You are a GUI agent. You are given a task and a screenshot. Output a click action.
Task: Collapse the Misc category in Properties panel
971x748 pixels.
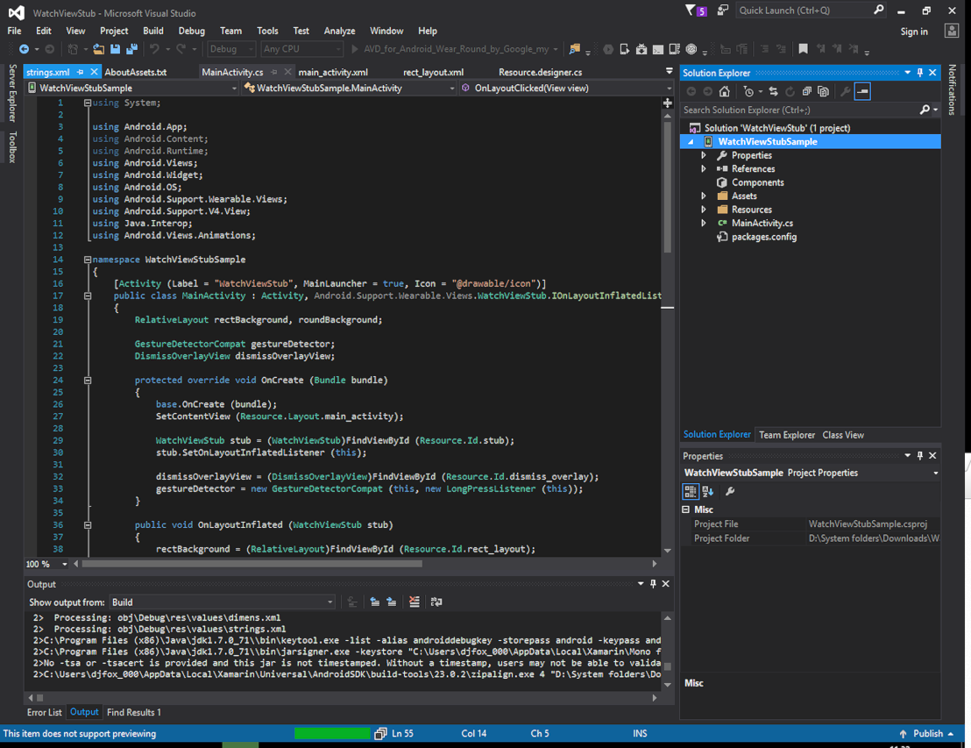[x=686, y=509]
